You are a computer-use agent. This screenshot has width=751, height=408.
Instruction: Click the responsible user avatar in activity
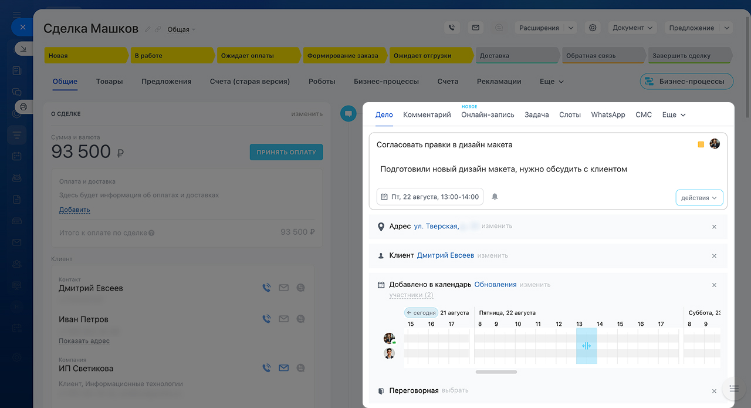715,144
